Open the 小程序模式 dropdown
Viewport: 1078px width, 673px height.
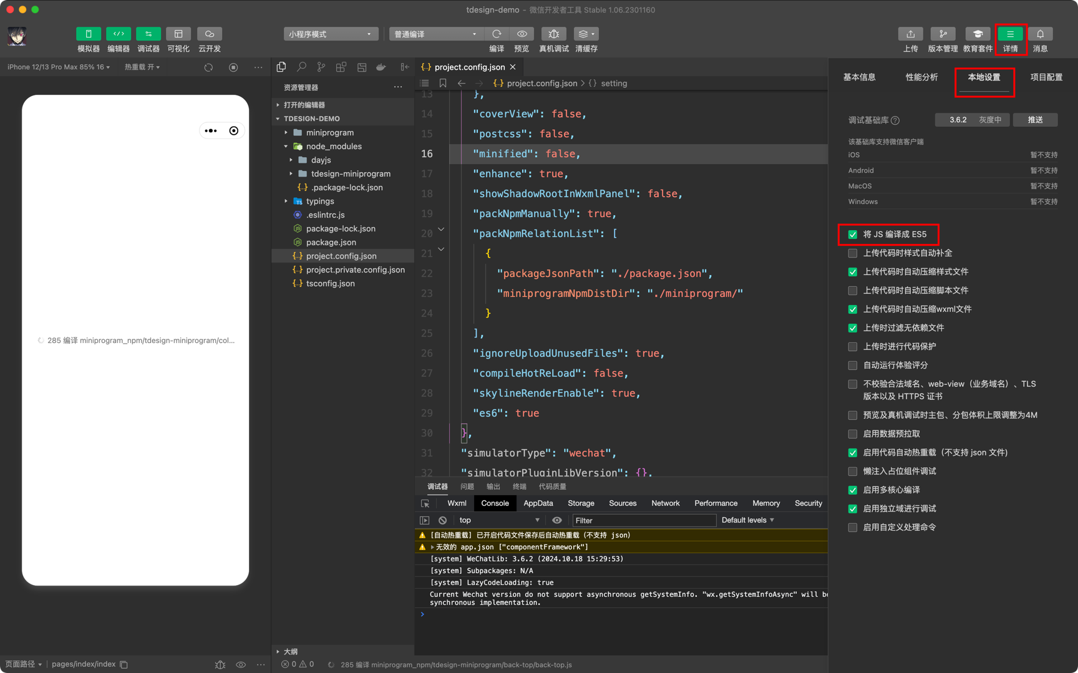coord(331,34)
